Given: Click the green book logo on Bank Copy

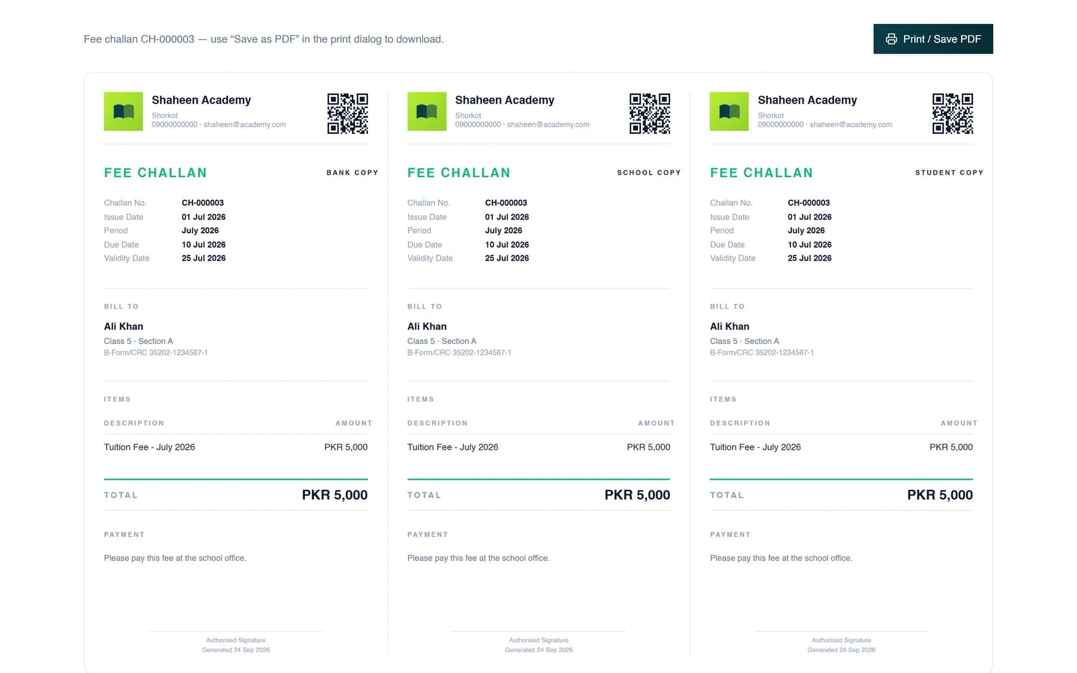Looking at the screenshot, I should 123,111.
